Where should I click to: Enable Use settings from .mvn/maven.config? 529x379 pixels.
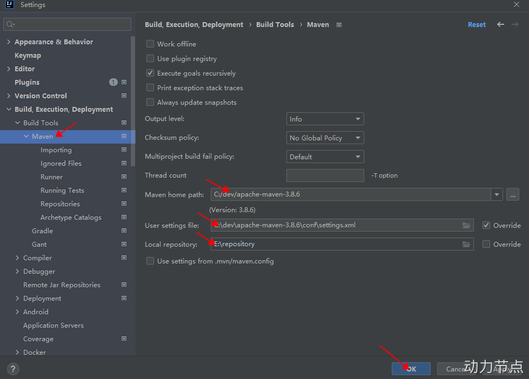[x=150, y=261]
